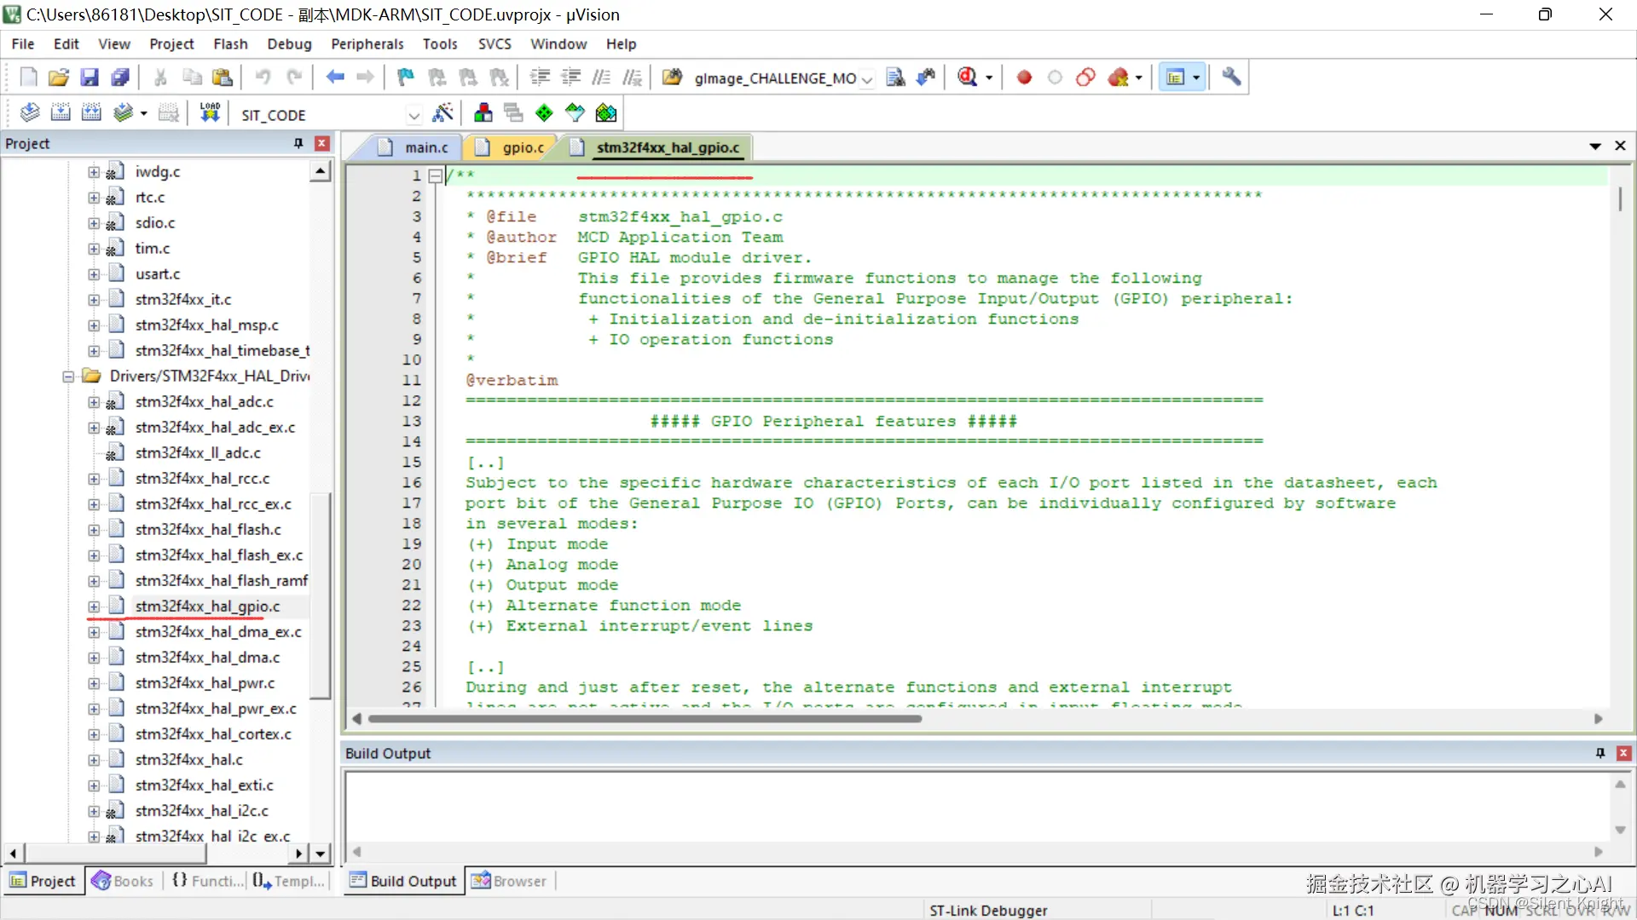This screenshot has width=1637, height=920.
Task: Expand stm32f4xx_hal_gpio.c tree node
Action: (94, 607)
